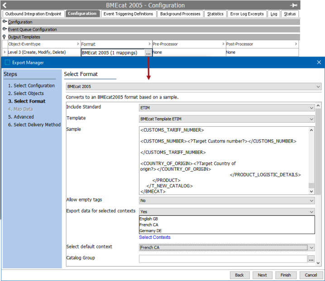This screenshot has height=281, width=325.
Task: Open Event Triggering Definitions tab
Action: [128, 14]
